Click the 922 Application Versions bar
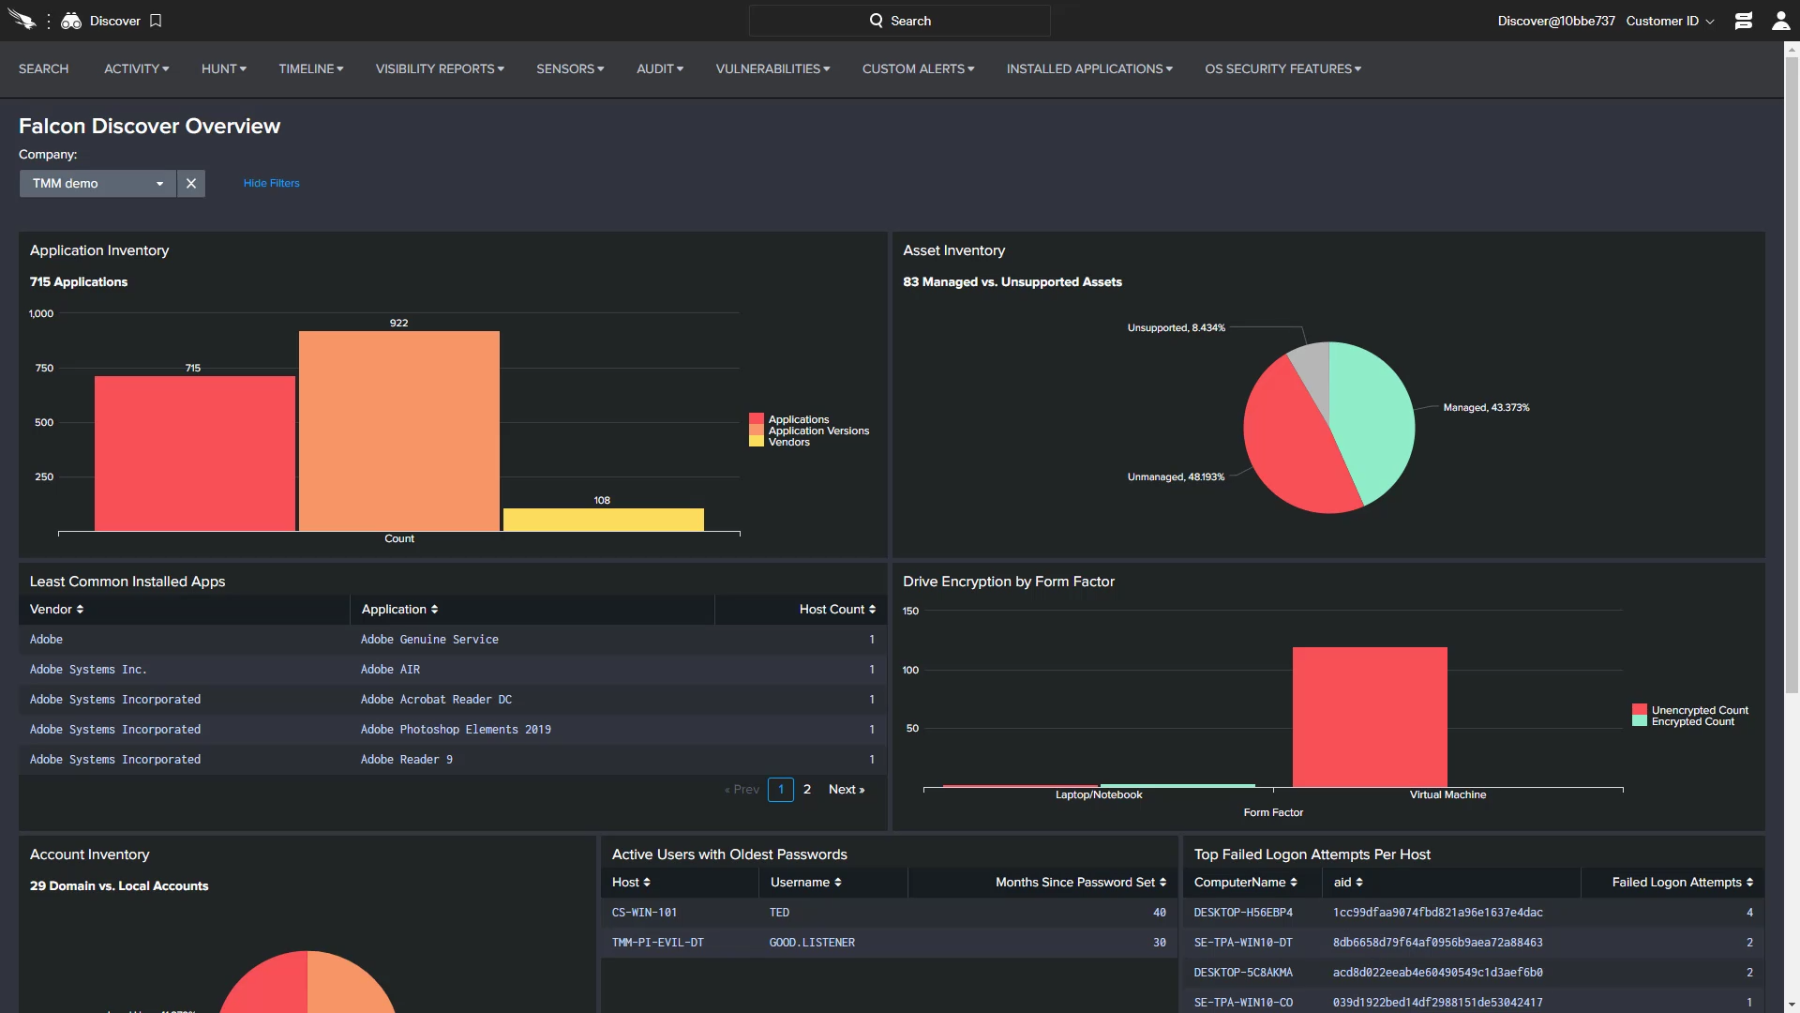 (399, 431)
